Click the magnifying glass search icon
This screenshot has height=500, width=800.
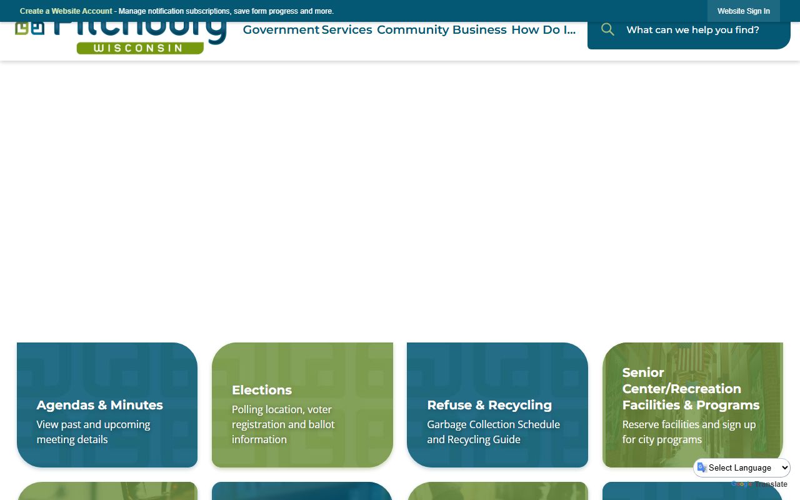607,29
